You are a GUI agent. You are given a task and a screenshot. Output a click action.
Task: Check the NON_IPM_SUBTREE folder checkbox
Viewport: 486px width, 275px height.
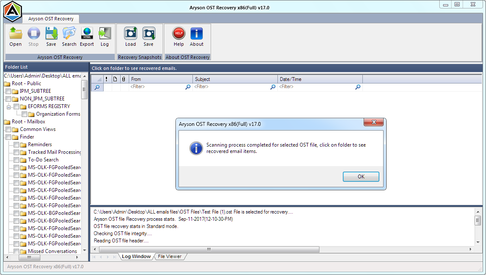click(8, 99)
